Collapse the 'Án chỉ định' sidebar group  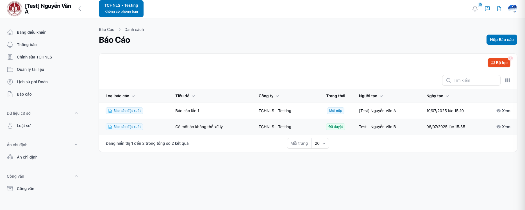click(76, 145)
